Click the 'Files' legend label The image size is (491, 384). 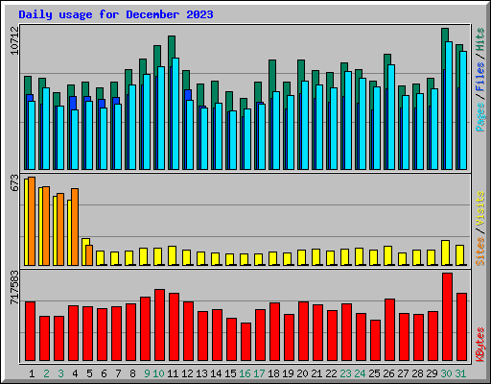(x=479, y=77)
